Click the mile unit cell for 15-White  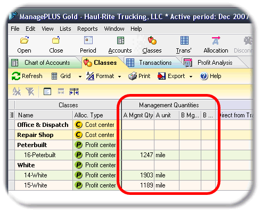coord(167,185)
